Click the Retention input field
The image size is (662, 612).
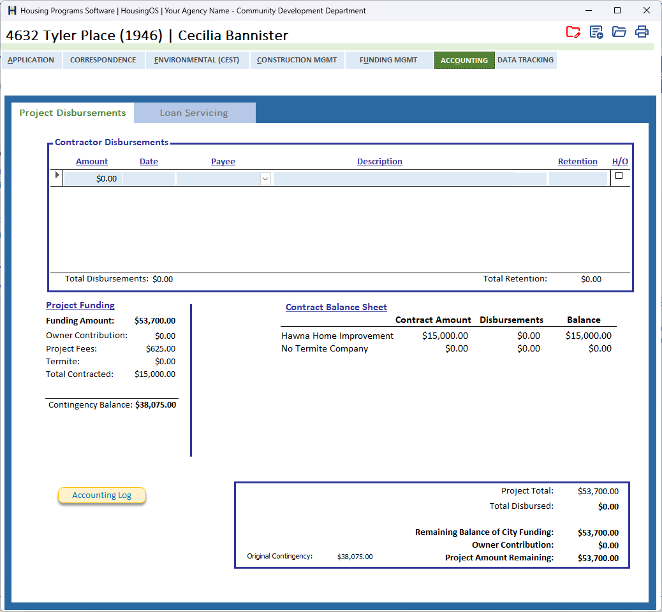pyautogui.click(x=578, y=179)
